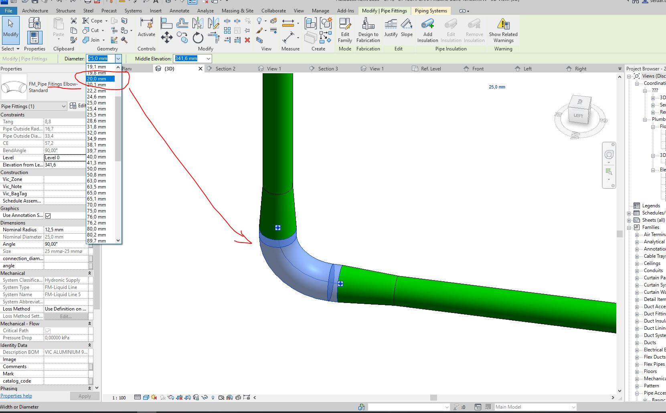This screenshot has width=666, height=413.
Task: Toggle sun path in view control bar
Action: pos(154,397)
